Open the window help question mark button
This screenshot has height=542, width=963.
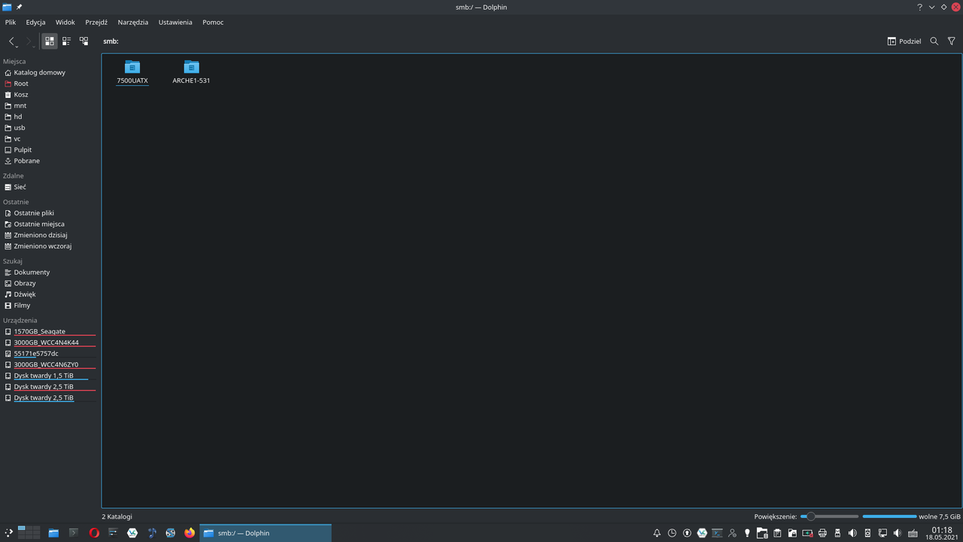pos(919,7)
